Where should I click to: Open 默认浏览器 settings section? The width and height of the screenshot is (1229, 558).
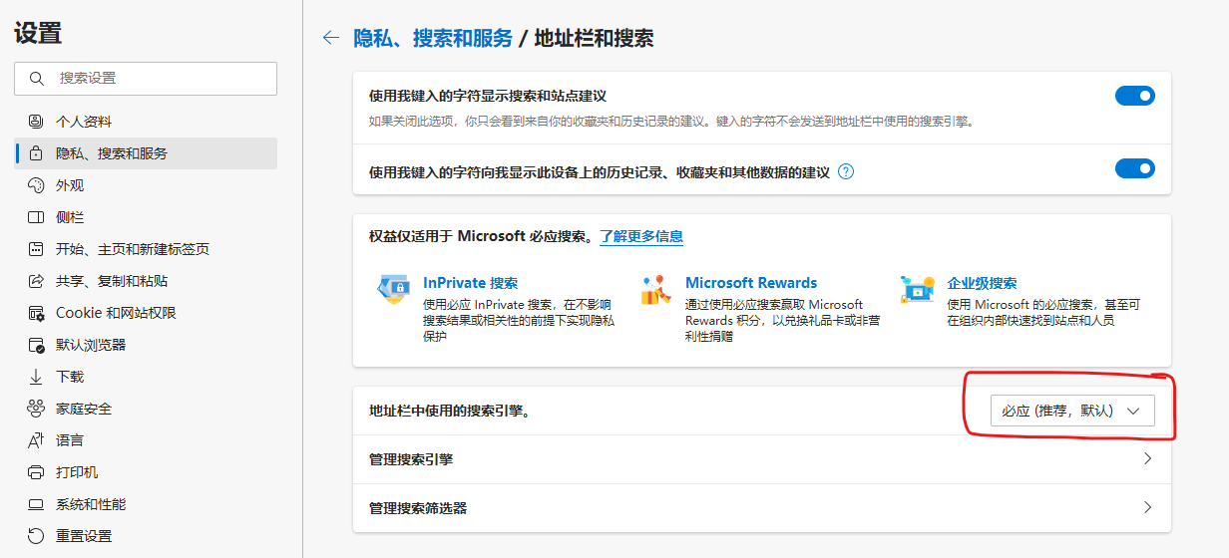147,345
